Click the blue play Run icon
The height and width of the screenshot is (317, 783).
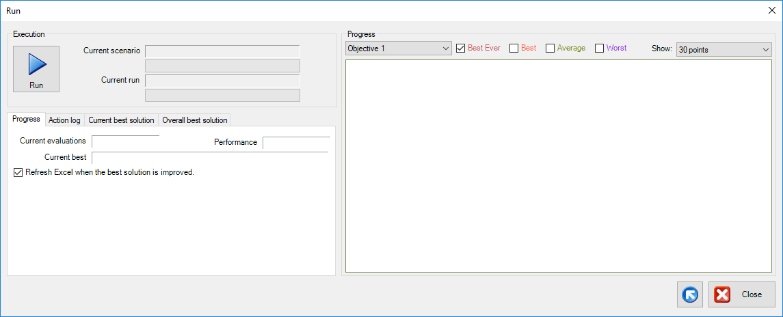pyautogui.click(x=36, y=65)
